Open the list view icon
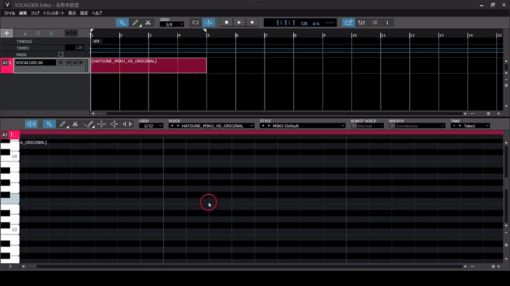Viewport: 510px width, 286px height. tap(375, 23)
